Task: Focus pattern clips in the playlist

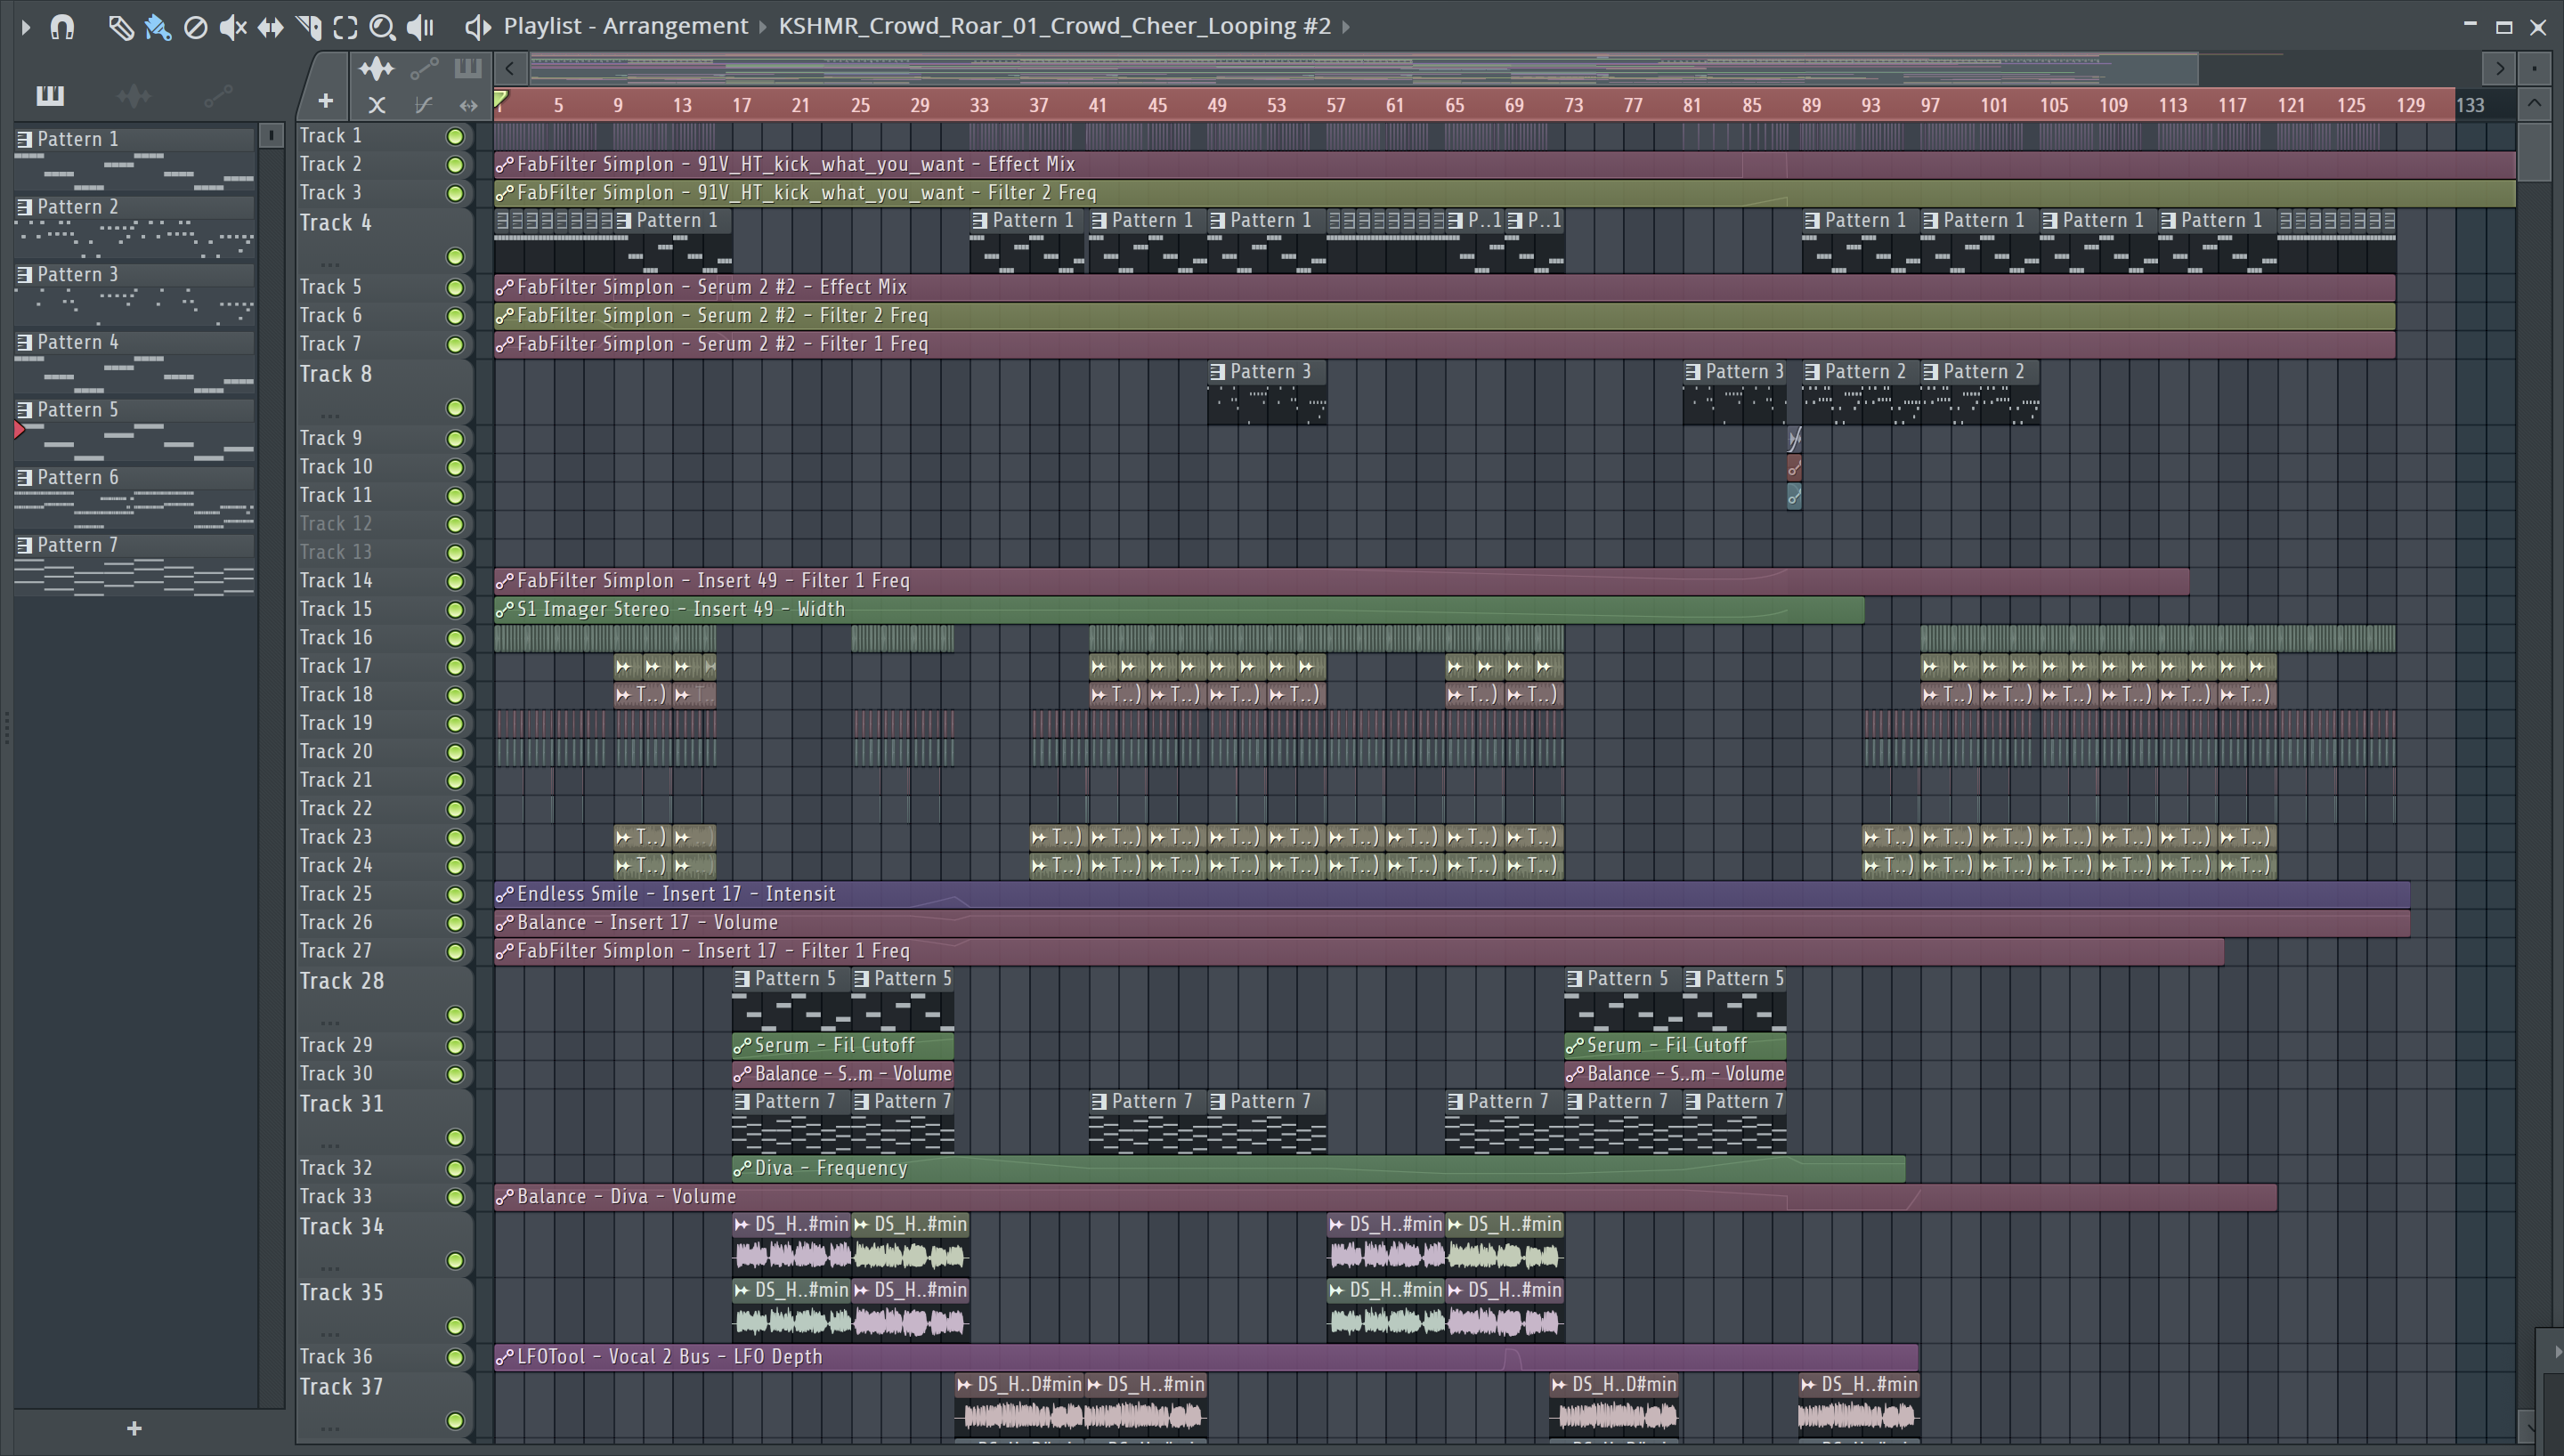Action: [467, 69]
